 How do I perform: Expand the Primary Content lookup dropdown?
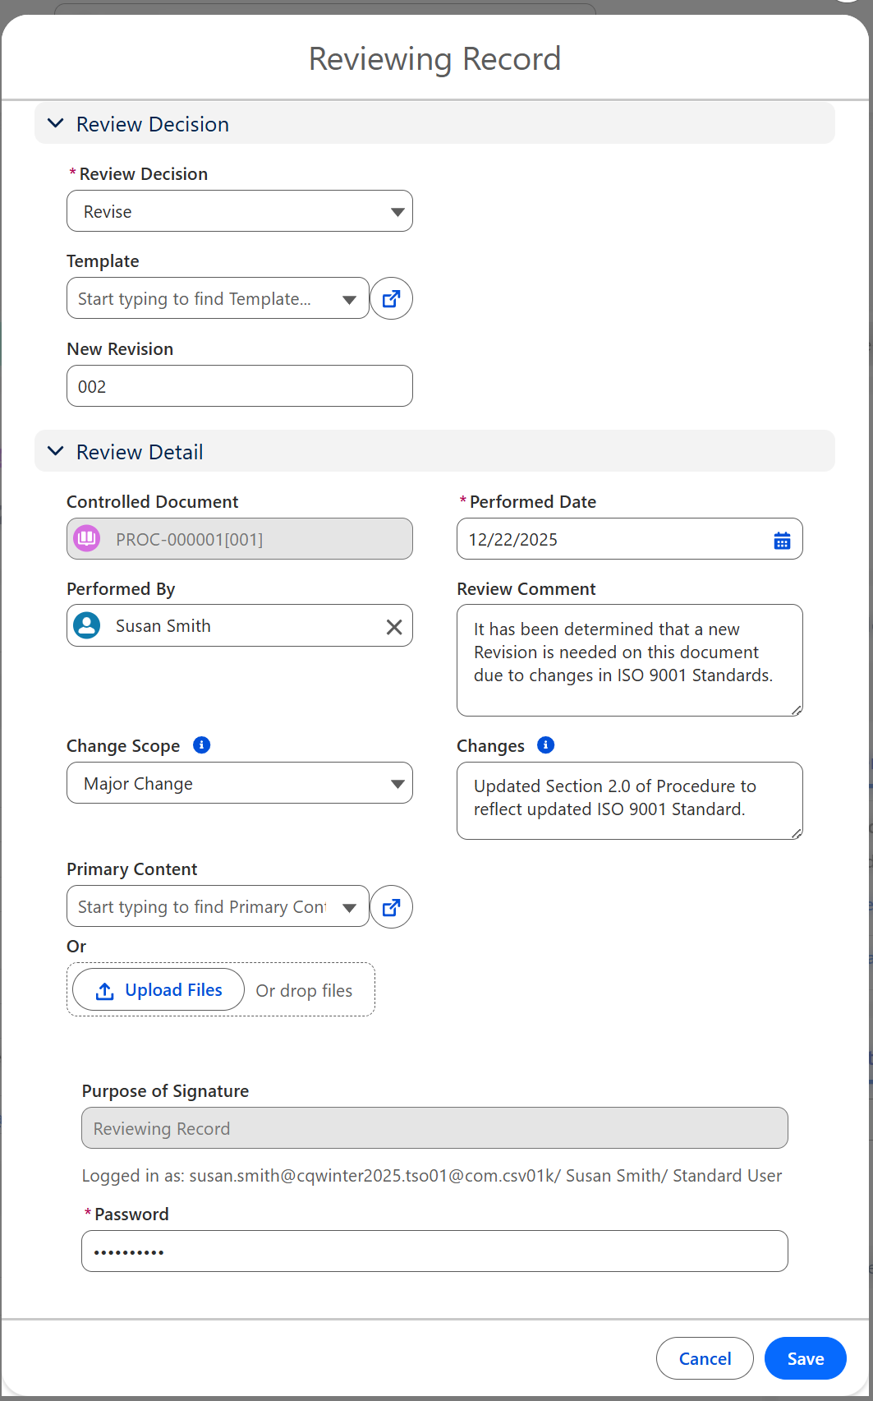(349, 908)
